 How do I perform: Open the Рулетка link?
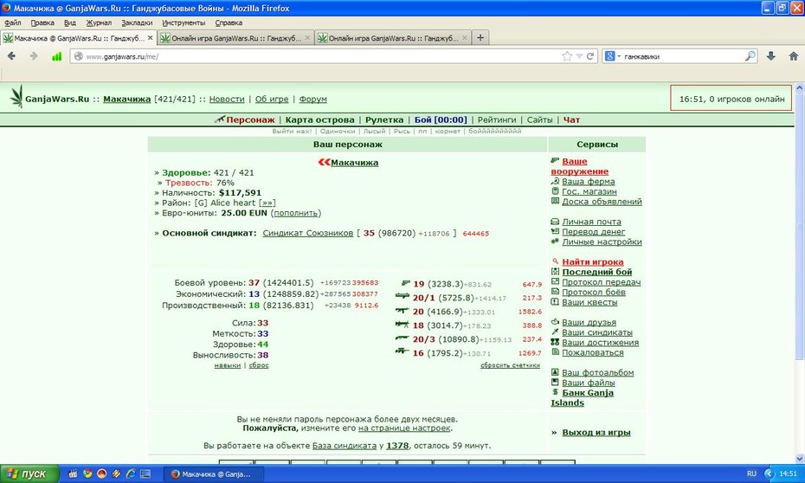tap(384, 119)
